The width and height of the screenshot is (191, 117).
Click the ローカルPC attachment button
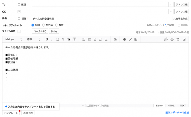40,31
